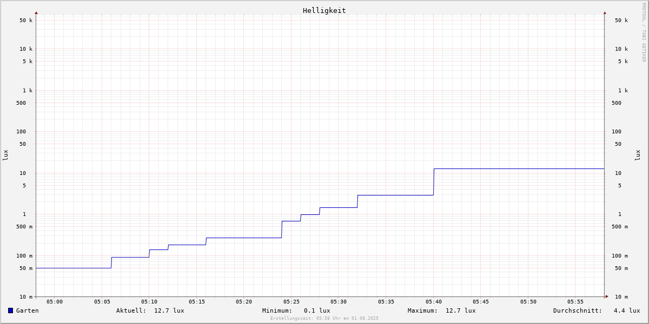Click the blue line's 12.7 lux plateau
649x324 pixels.
519,169
